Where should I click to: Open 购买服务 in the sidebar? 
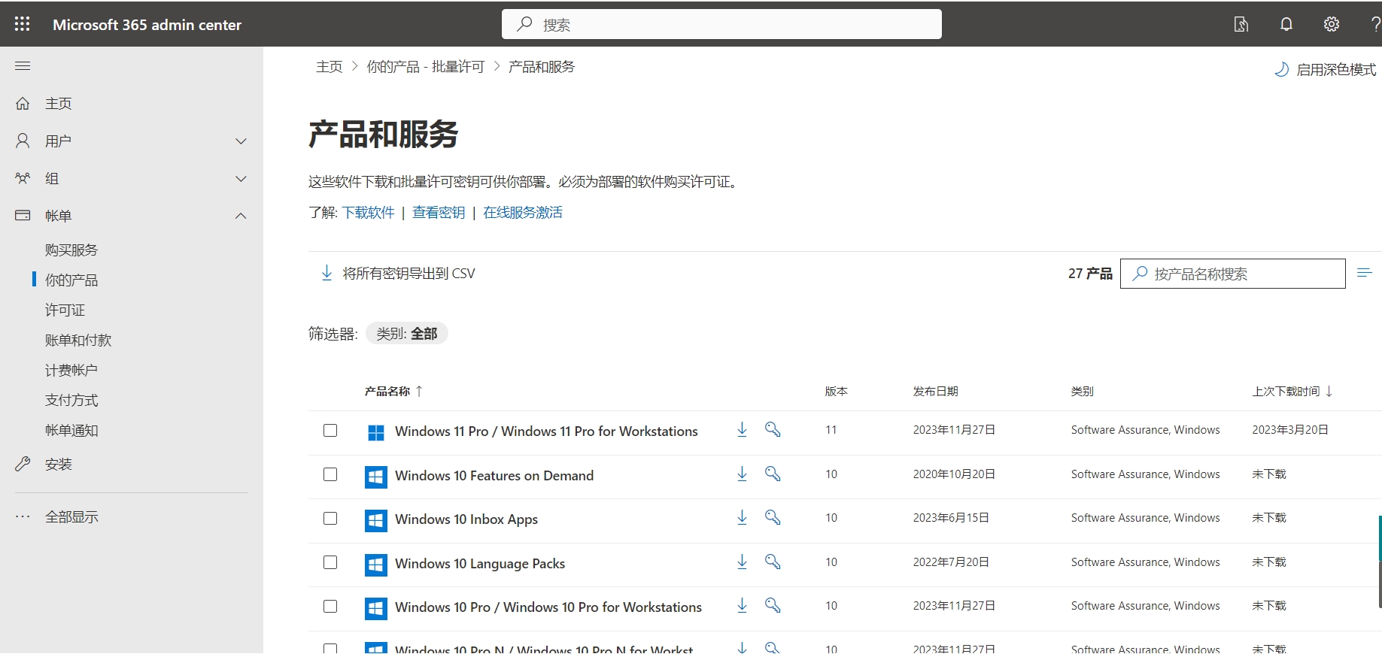pyautogui.click(x=71, y=250)
